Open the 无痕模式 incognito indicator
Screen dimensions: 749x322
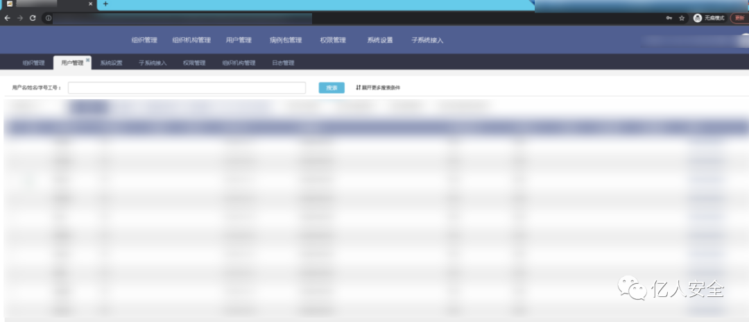[709, 18]
